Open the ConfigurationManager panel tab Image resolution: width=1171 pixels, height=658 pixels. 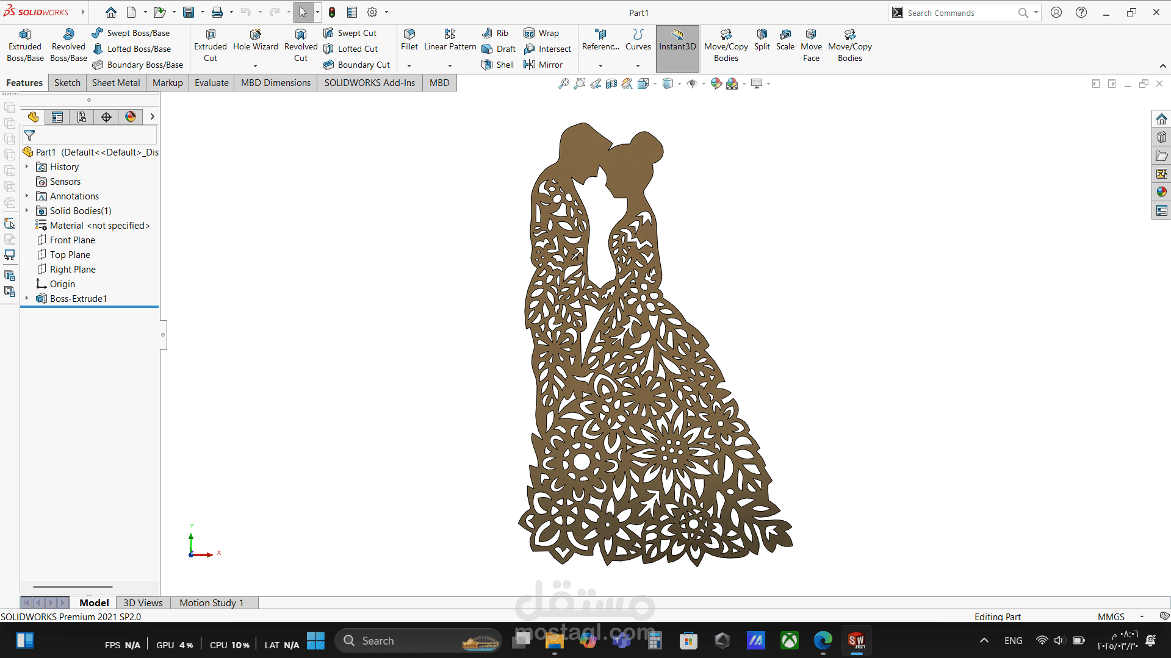pyautogui.click(x=82, y=117)
